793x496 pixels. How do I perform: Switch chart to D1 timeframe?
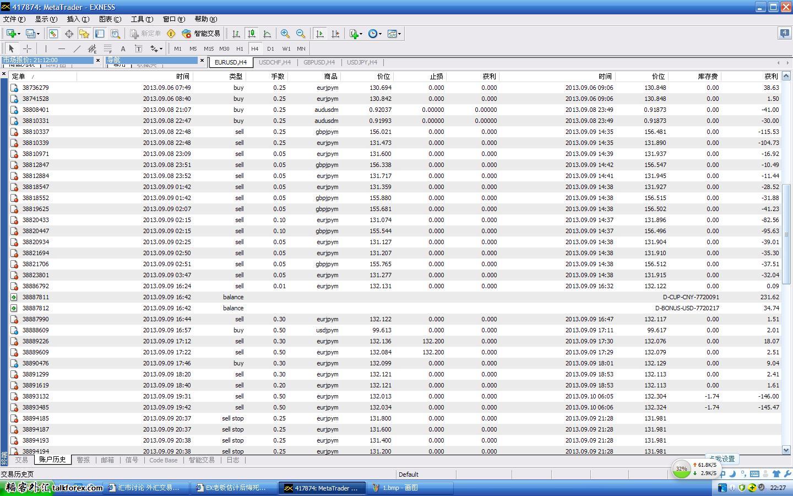click(x=270, y=48)
